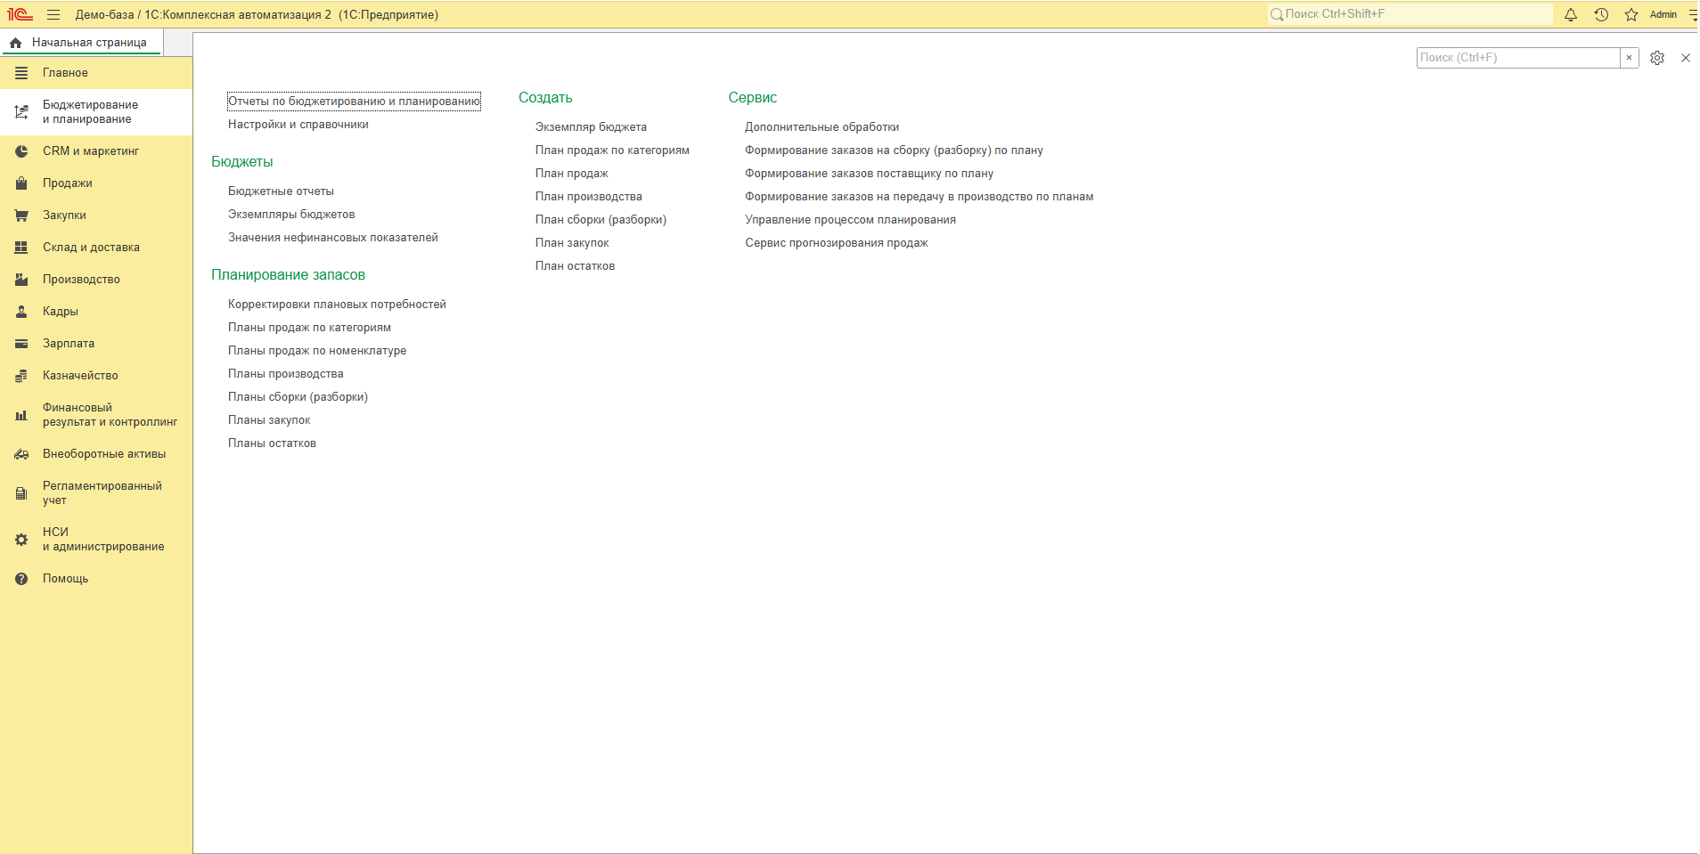Open settings gear next to search field
1700x854 pixels.
click(x=1657, y=58)
